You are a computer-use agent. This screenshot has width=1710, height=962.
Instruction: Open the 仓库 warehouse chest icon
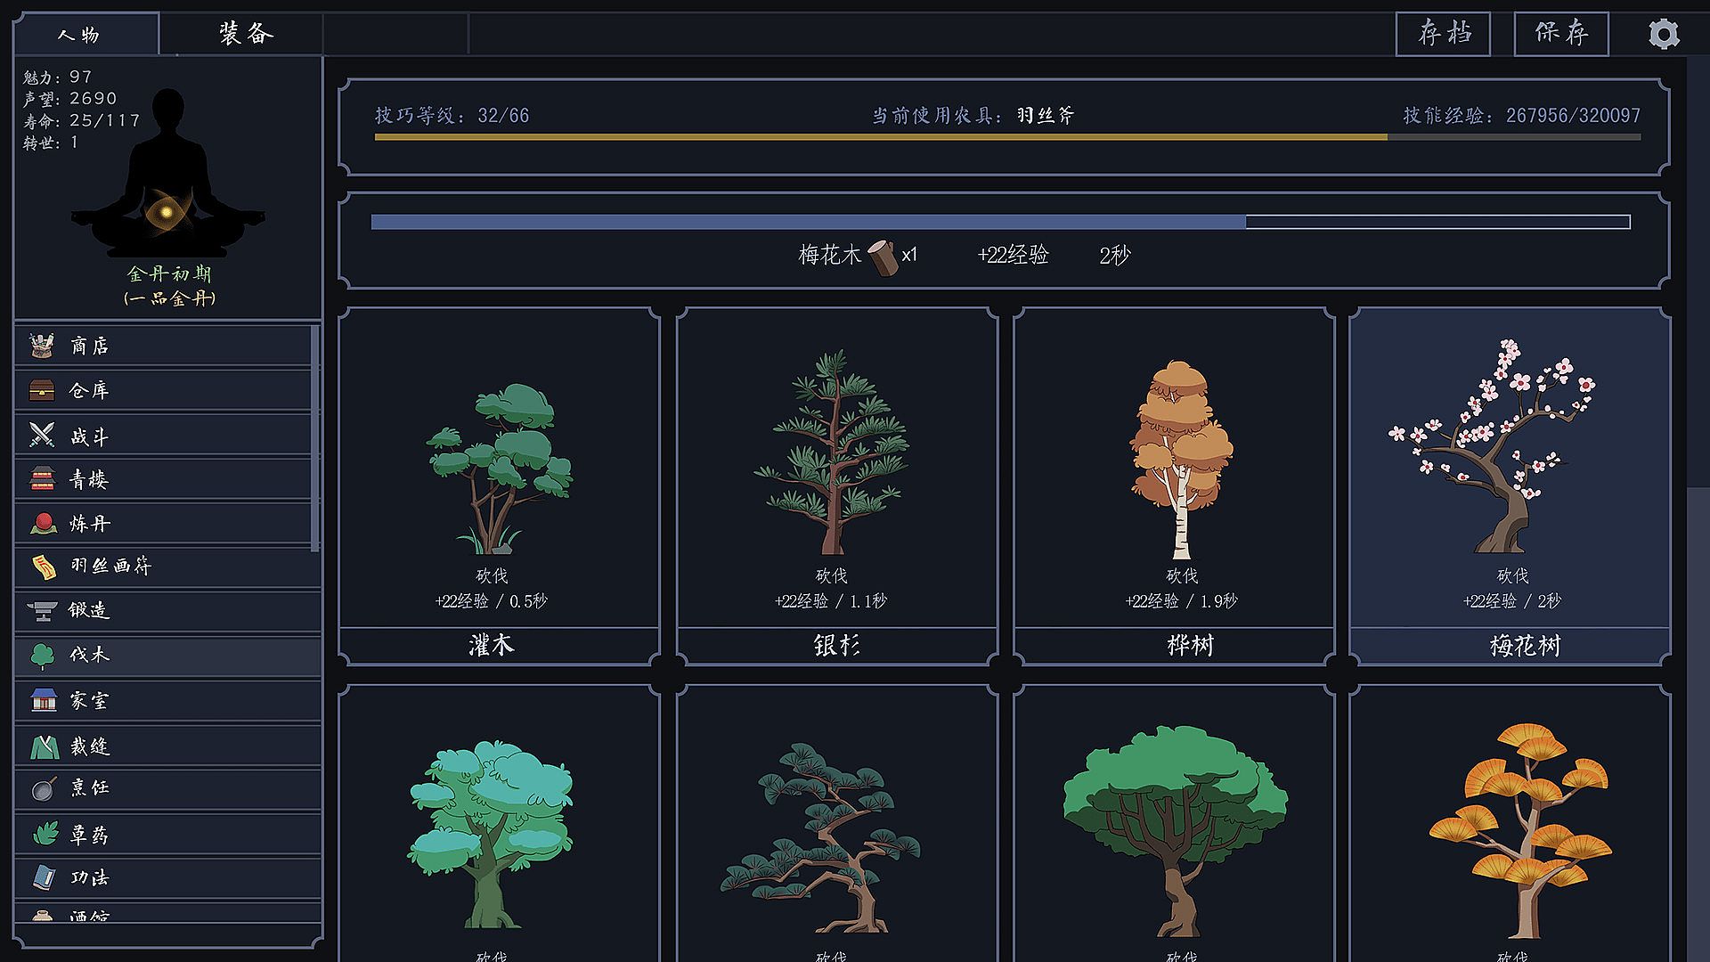click(42, 390)
